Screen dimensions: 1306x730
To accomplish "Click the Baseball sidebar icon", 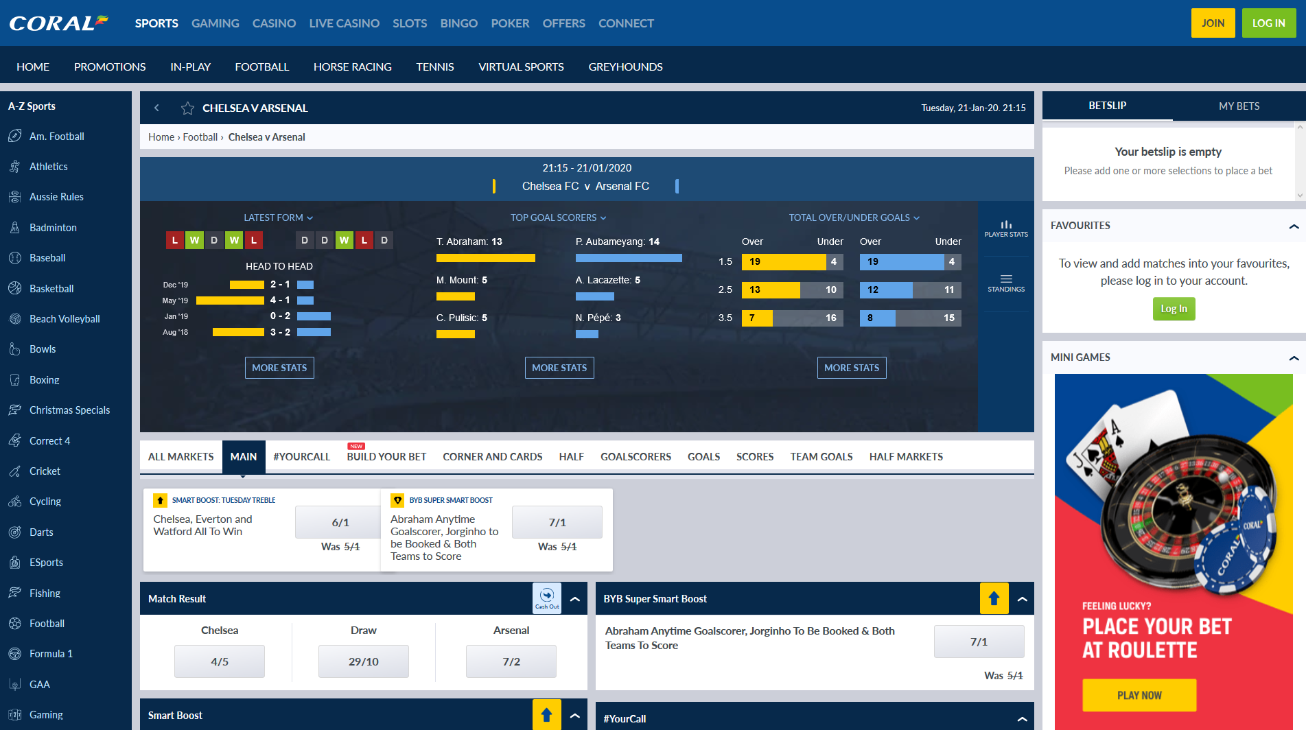I will coord(15,258).
